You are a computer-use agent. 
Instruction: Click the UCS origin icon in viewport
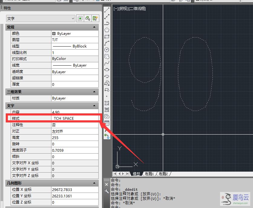pos(117,167)
